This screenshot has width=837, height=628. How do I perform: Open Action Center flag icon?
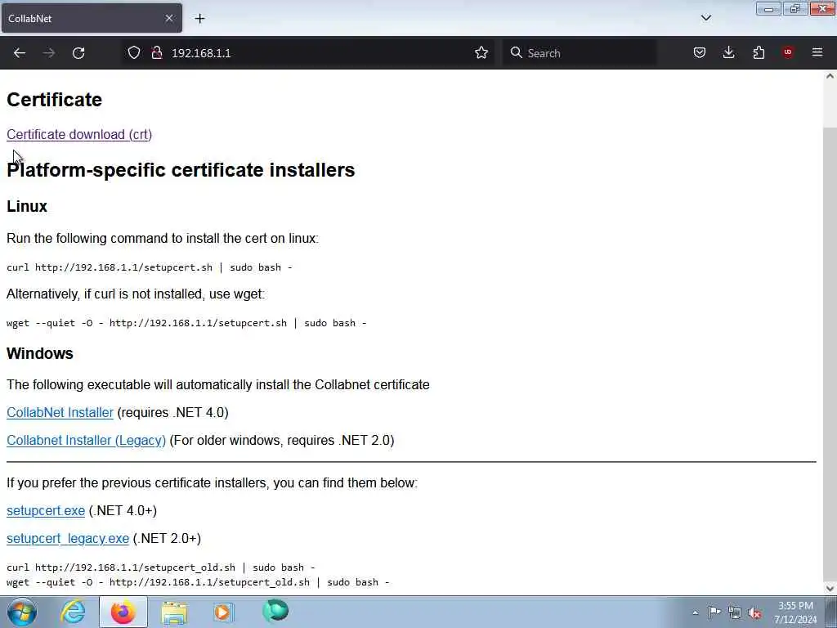tap(714, 612)
